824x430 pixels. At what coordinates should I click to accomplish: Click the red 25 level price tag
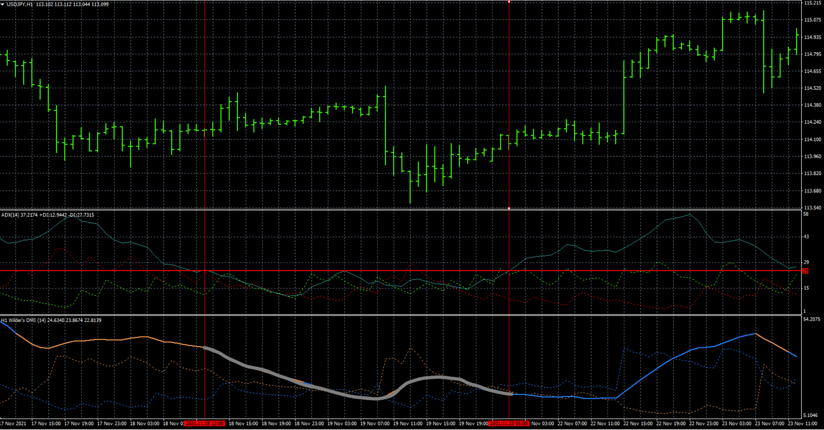805,271
